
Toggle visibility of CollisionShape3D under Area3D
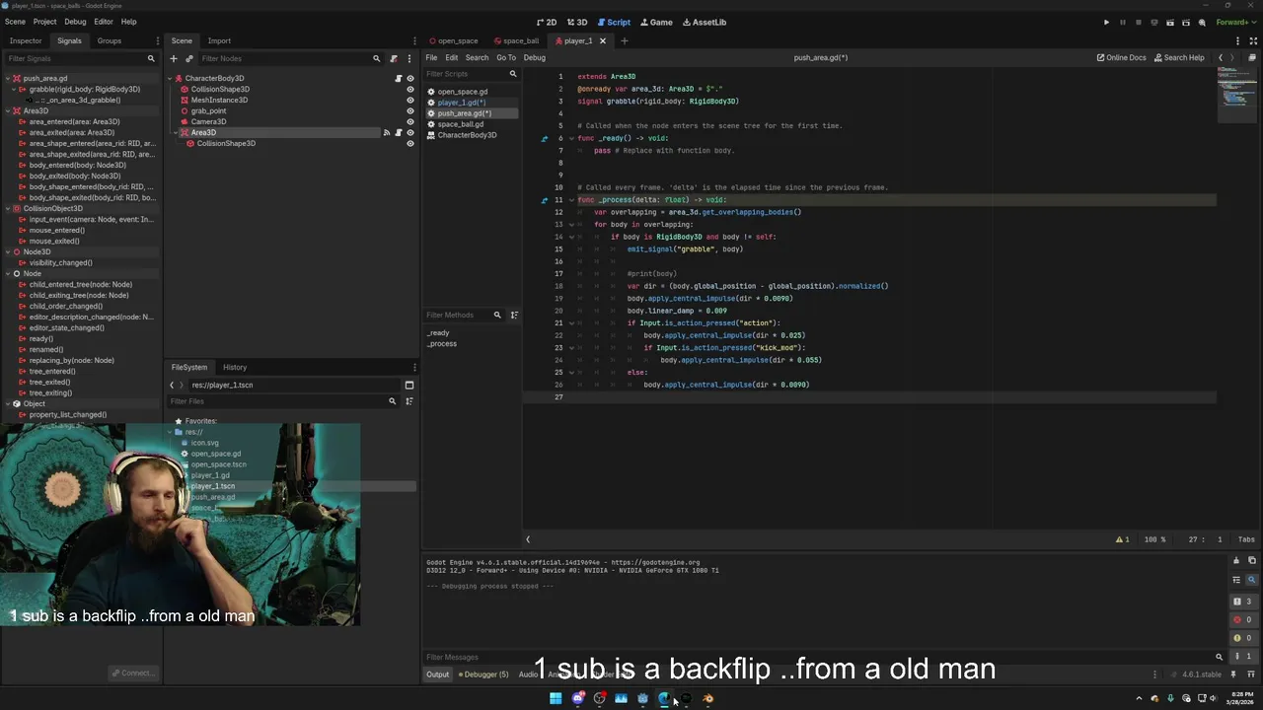pos(410,143)
